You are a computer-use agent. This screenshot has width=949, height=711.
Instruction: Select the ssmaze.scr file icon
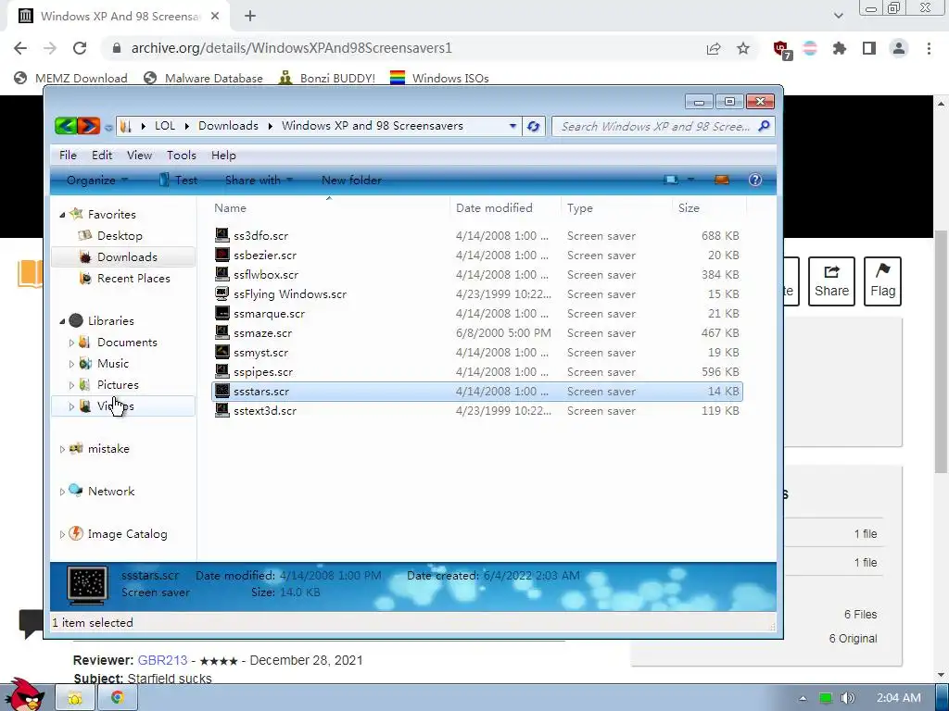[222, 332]
